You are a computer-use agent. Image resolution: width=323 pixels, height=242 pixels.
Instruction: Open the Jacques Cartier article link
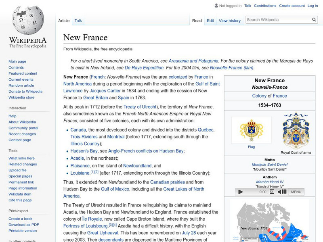point(105,91)
